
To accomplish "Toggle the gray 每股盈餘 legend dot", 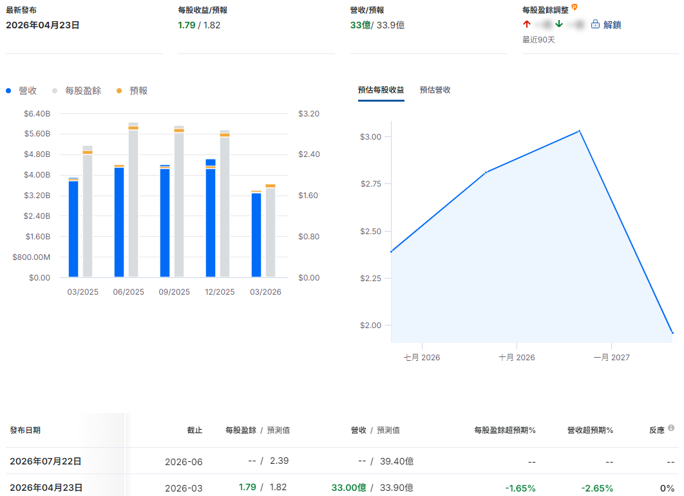I will point(55,91).
